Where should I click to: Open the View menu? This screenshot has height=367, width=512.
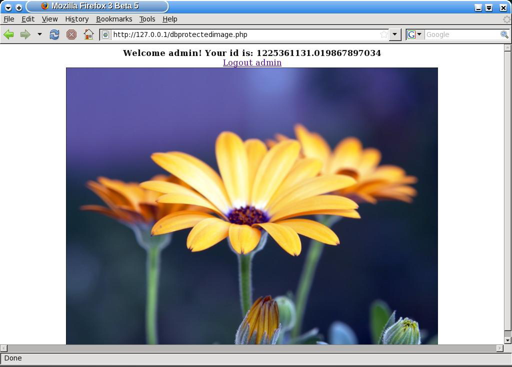49,19
